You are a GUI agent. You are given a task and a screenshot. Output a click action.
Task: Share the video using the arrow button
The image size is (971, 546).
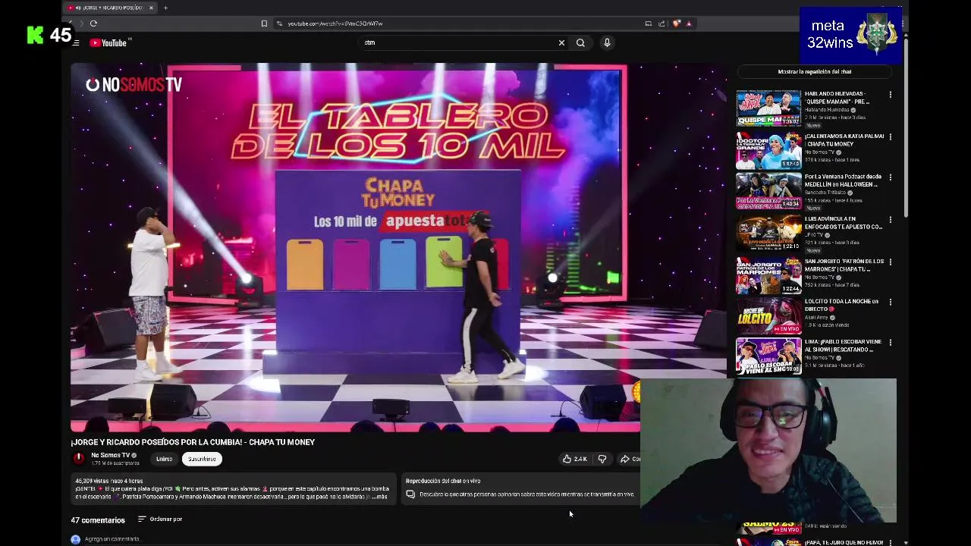point(629,459)
